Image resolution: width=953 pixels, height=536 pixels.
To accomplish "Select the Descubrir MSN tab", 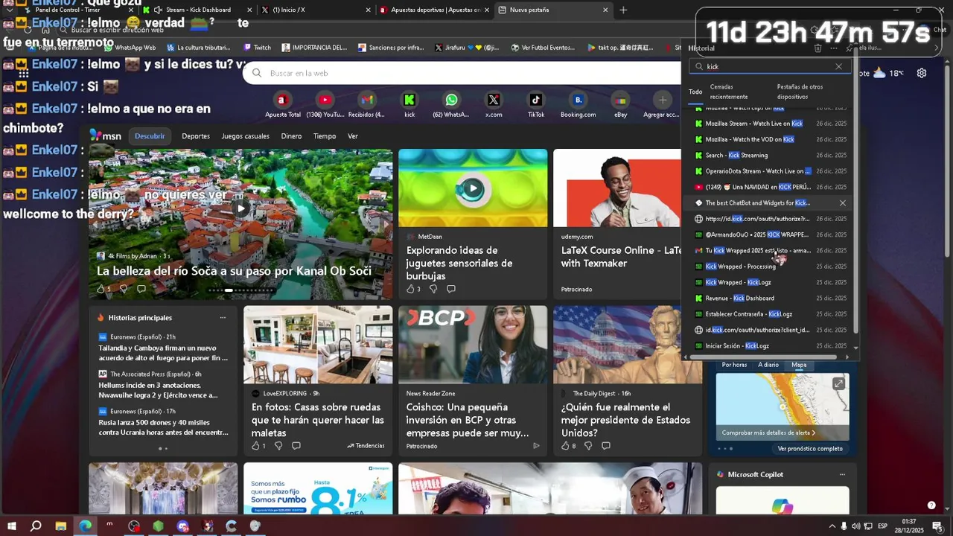I will pos(150,136).
